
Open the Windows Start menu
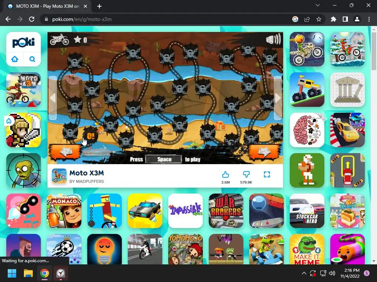tap(12, 273)
